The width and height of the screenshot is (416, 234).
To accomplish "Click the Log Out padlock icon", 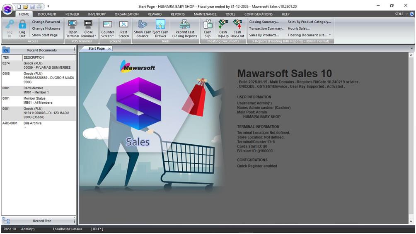I will coord(22,26).
